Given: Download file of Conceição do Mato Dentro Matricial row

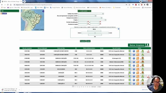Looking at the screenshot, I should [x=143, y=51].
